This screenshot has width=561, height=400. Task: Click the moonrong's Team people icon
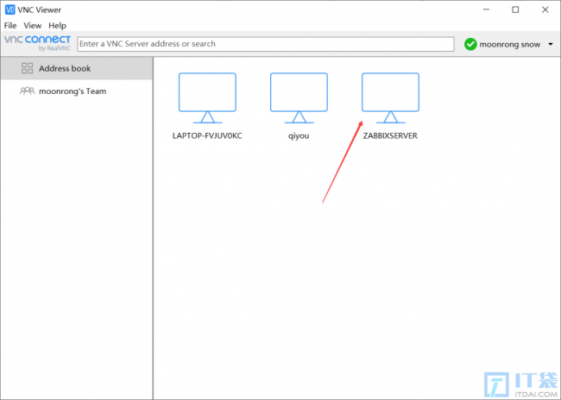point(28,91)
